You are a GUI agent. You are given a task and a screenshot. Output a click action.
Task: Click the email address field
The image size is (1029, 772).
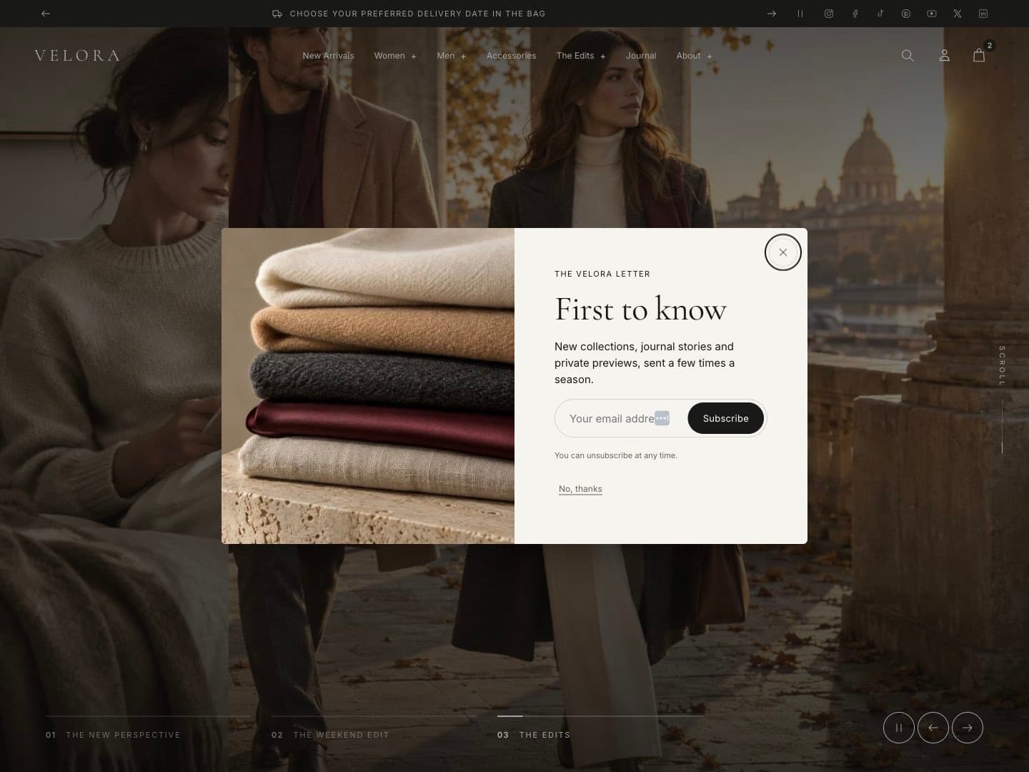click(x=620, y=418)
